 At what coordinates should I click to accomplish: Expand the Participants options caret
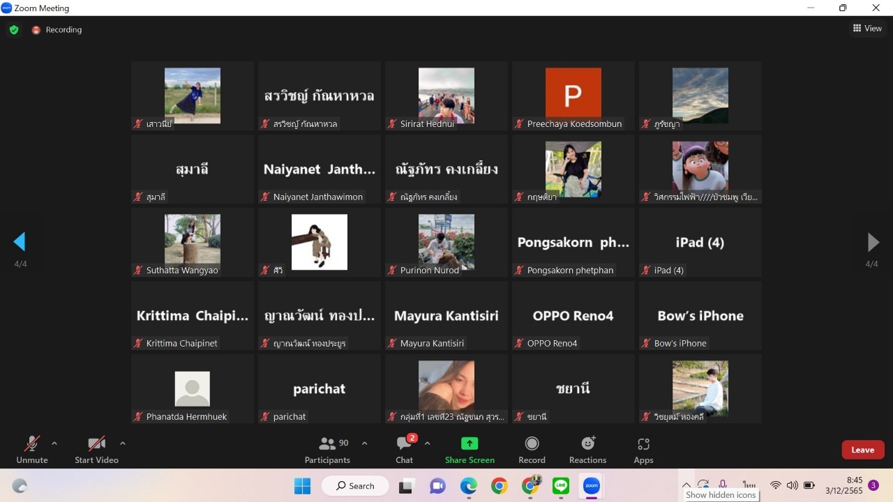coord(364,443)
